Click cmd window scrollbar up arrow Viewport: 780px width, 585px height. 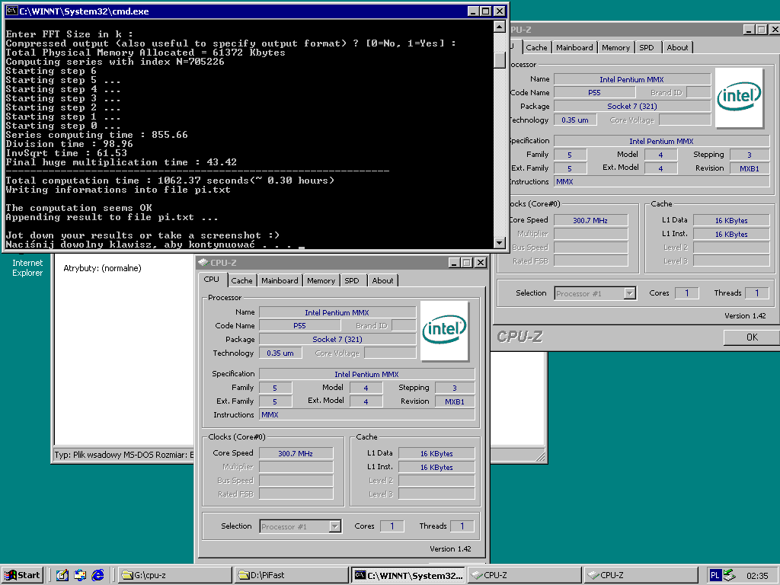click(500, 27)
